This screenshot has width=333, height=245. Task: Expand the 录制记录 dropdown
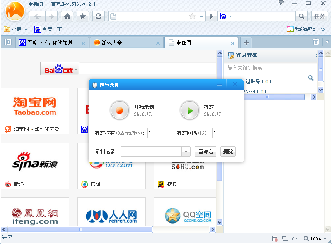coord(186,152)
